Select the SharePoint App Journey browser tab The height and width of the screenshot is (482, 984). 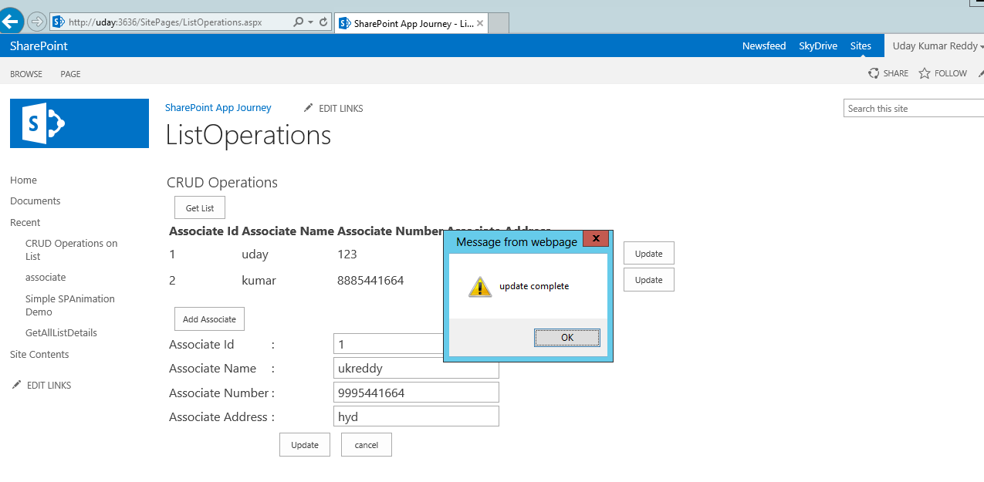click(411, 23)
